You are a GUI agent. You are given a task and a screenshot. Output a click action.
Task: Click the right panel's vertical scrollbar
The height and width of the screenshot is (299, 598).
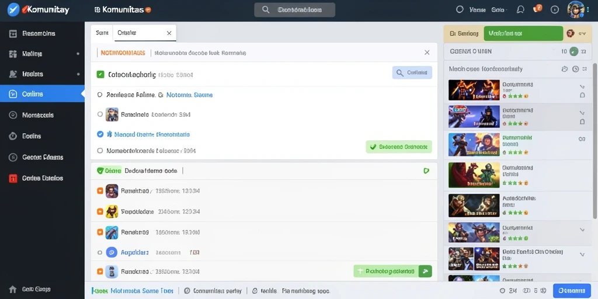[x=595, y=140]
